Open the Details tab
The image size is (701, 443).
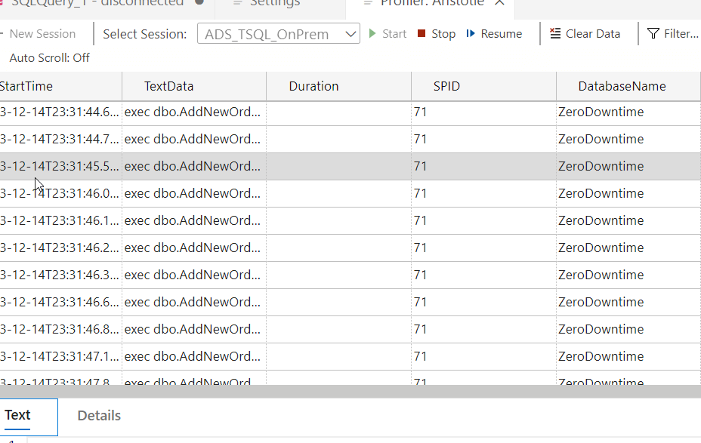coord(99,416)
